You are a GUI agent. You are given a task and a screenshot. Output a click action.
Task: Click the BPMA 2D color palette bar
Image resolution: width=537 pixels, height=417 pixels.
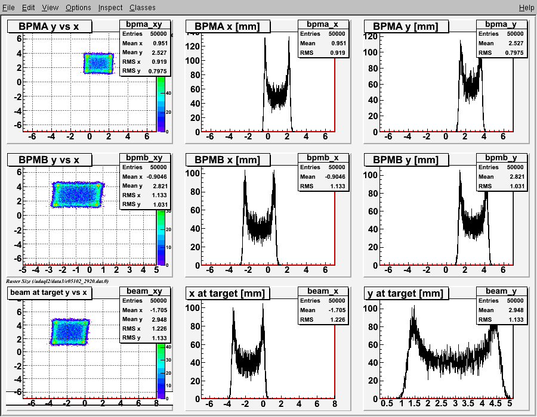[x=161, y=104]
